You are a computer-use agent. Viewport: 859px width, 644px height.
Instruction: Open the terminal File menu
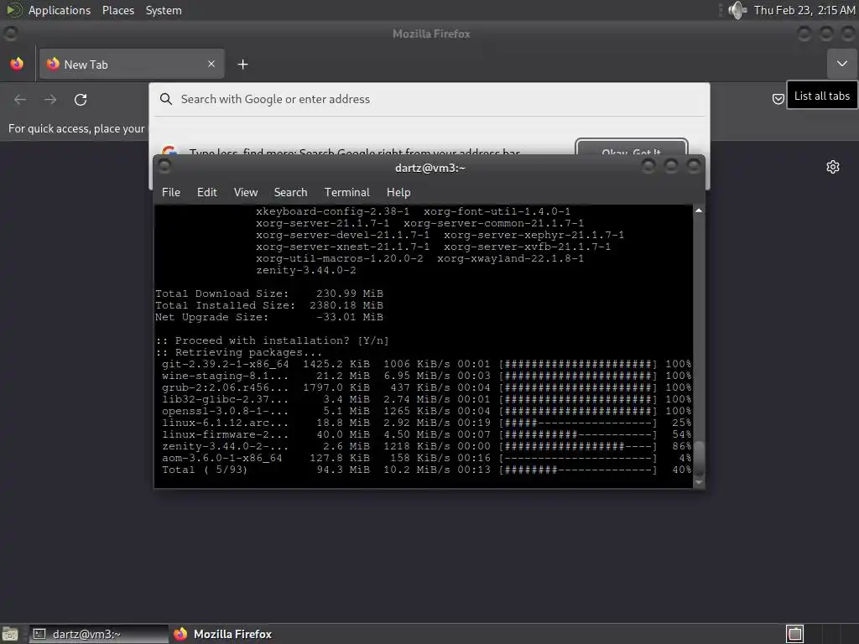pos(171,192)
